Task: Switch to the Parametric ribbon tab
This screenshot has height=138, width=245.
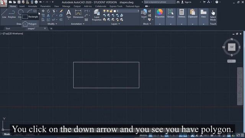Action: tap(46, 6)
